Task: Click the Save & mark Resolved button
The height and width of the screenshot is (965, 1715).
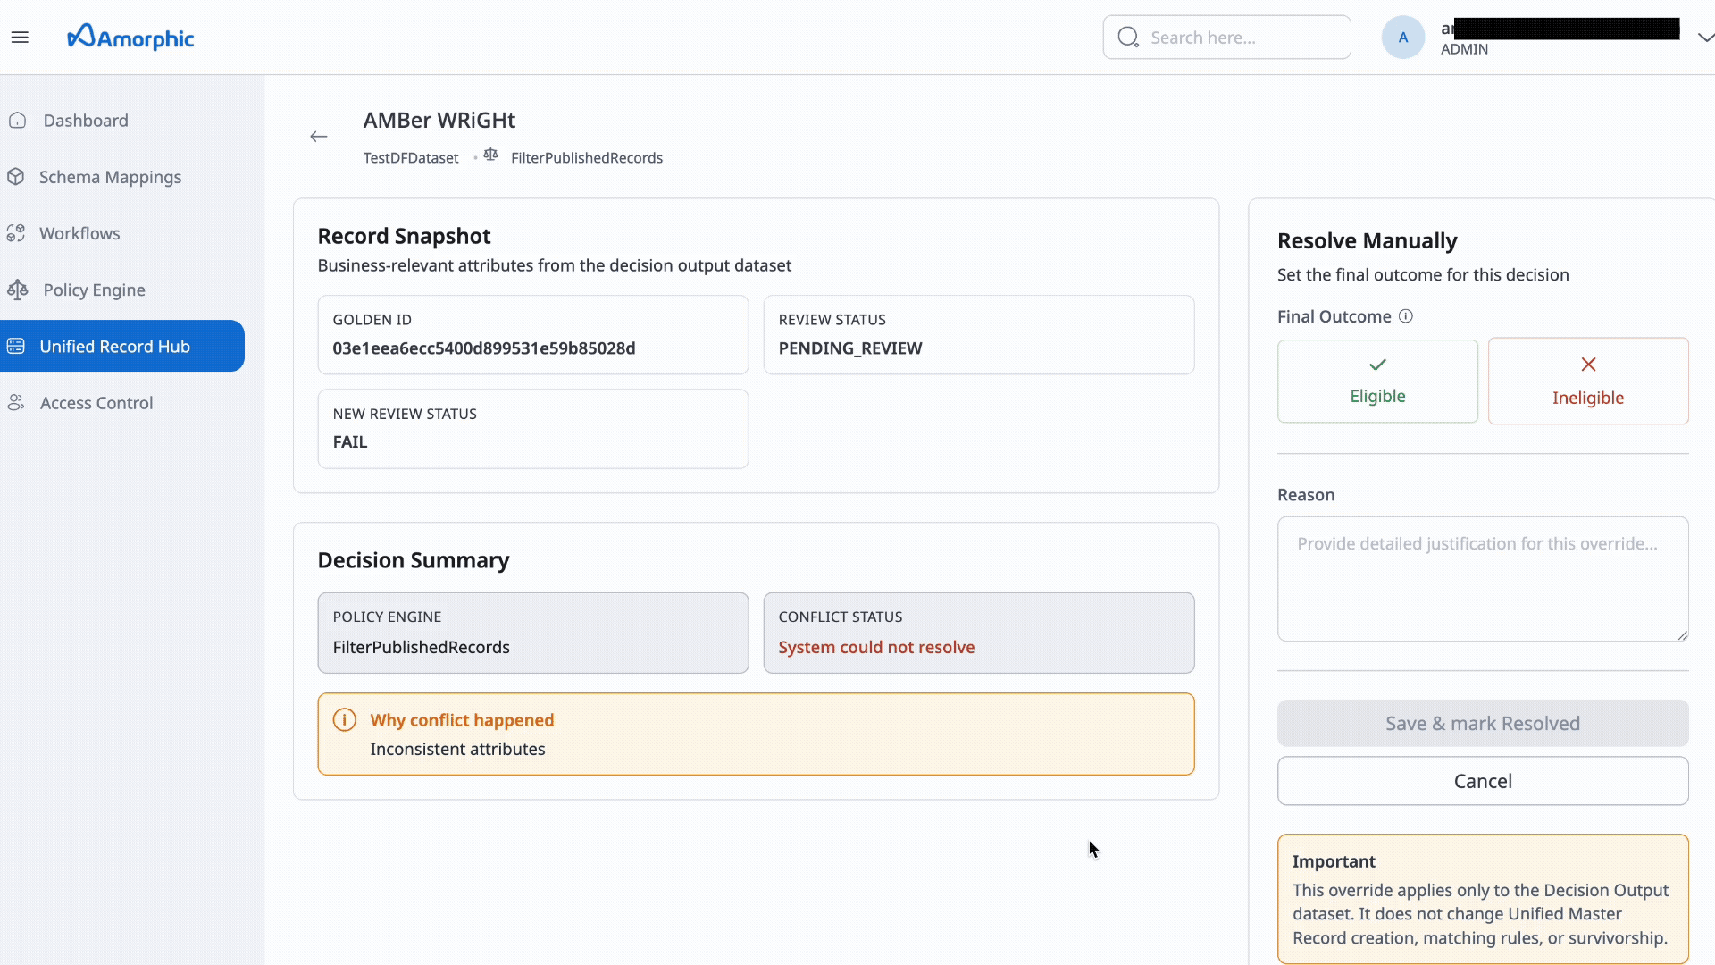Action: tap(1482, 723)
